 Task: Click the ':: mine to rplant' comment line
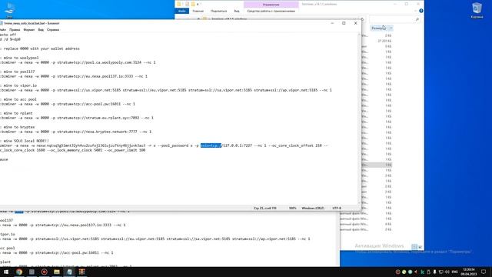pos(16,113)
